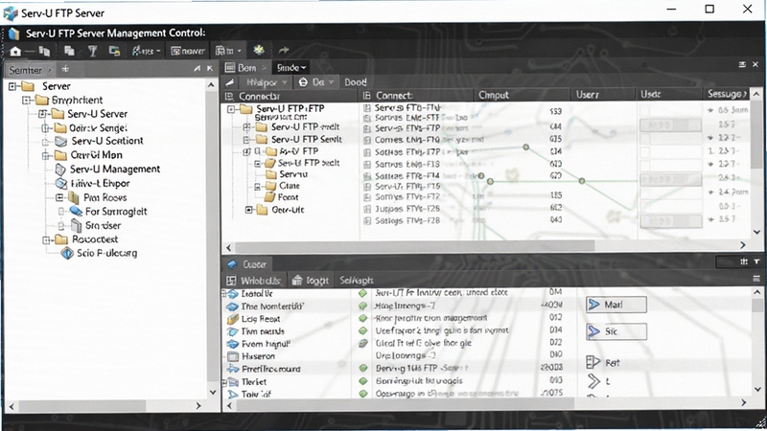Click the Hiseron row window icon

pos(233,356)
